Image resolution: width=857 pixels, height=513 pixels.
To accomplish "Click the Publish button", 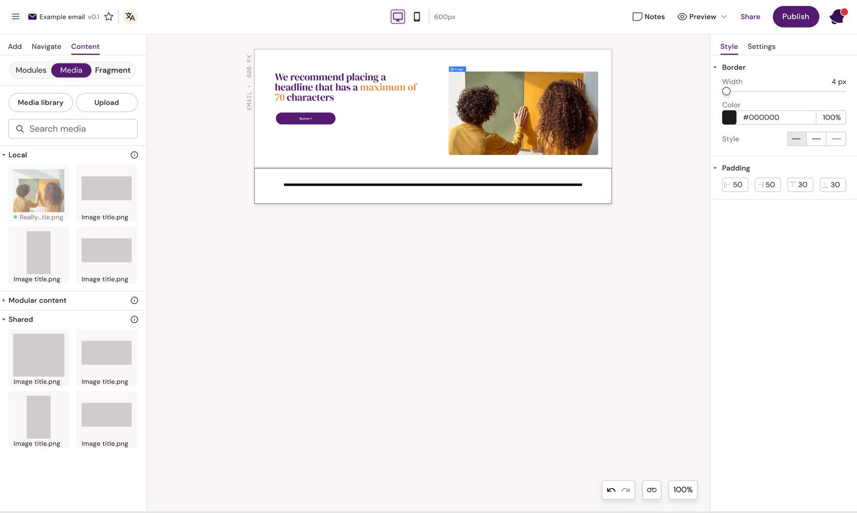I will tap(795, 17).
